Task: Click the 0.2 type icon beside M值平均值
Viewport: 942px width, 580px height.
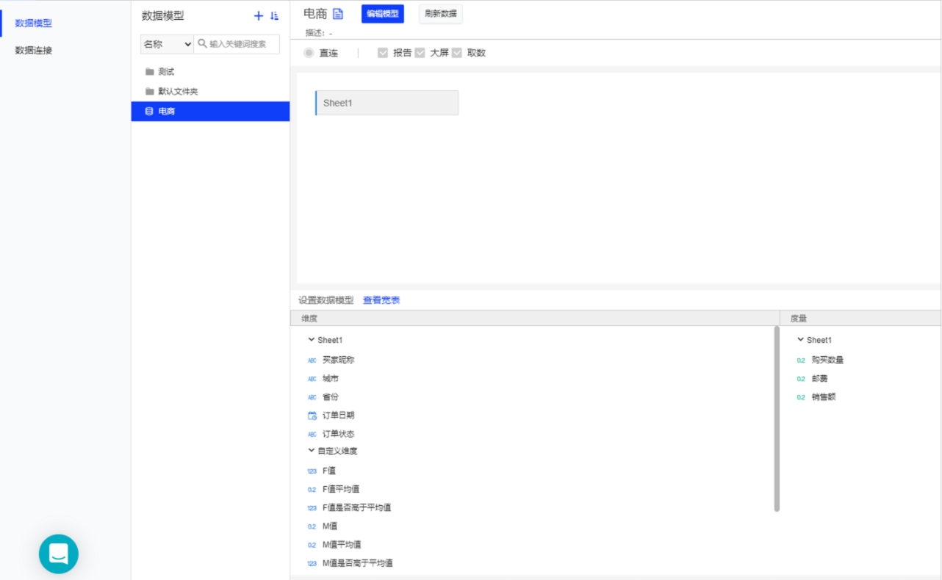Action: 312,545
